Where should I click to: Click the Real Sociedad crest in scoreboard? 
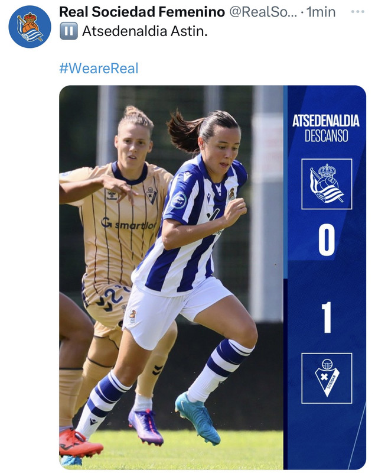point(327,184)
